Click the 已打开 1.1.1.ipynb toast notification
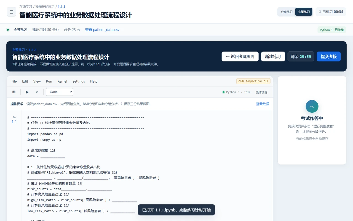Screen dimensions: 353x221 pyautogui.click(x=176, y=210)
